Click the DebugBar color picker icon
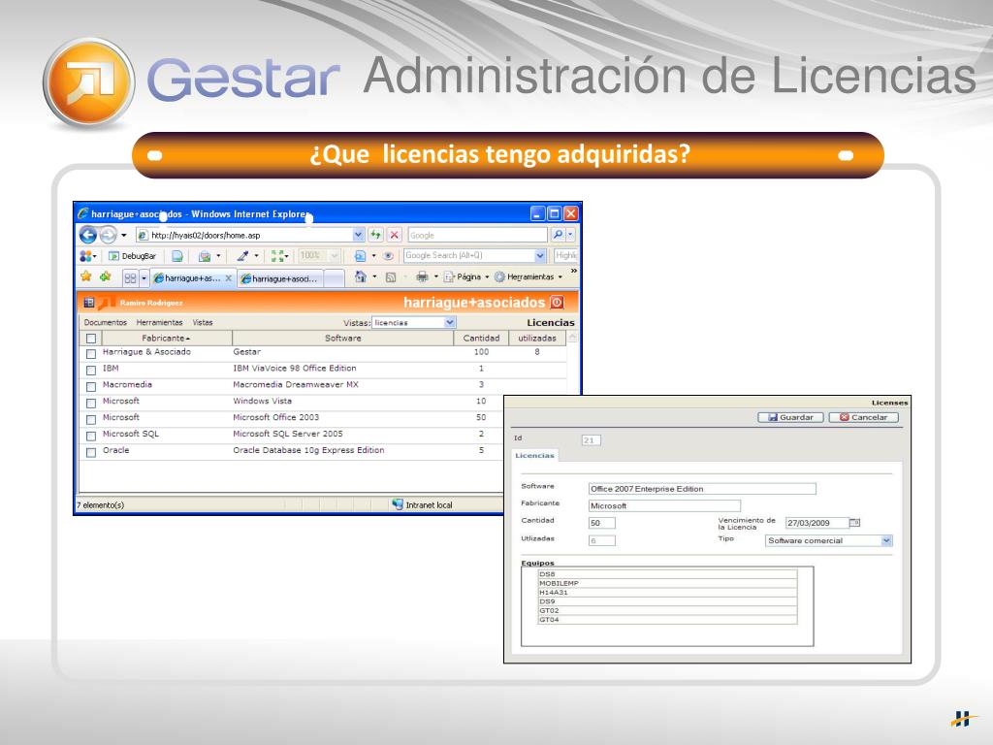This screenshot has height=745, width=993. 242,256
